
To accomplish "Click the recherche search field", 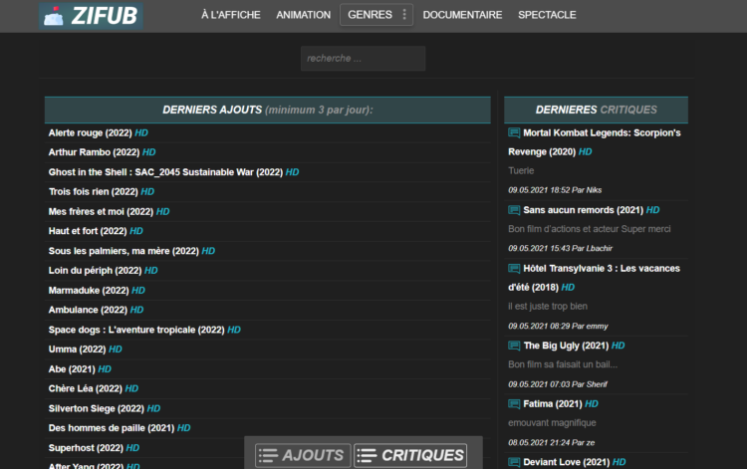I will point(363,59).
